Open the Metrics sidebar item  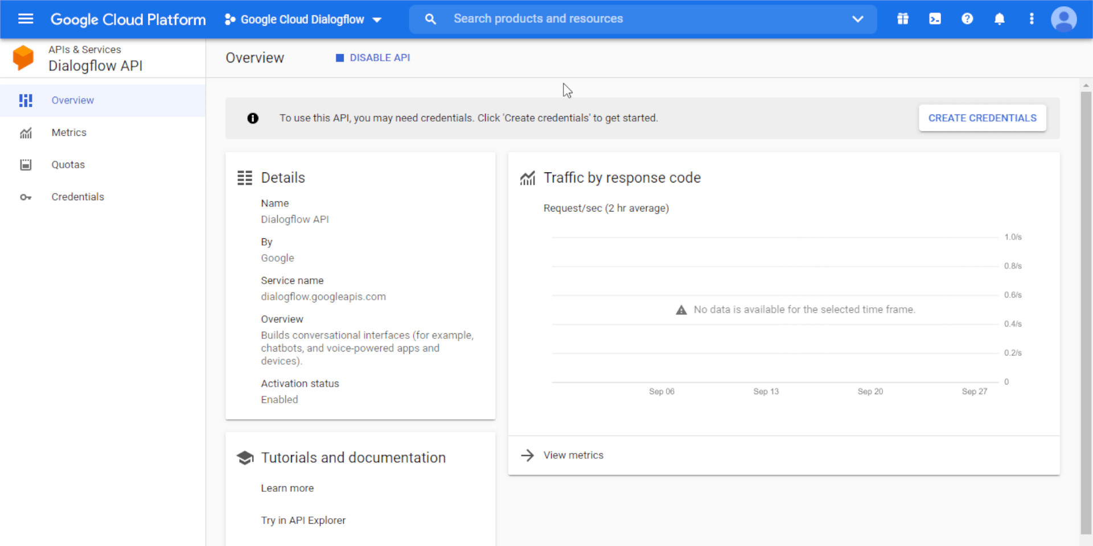click(69, 133)
